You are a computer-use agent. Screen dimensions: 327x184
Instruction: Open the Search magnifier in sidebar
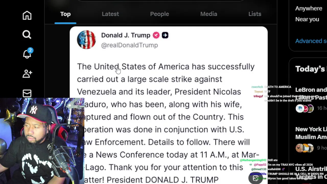[x=27, y=34]
